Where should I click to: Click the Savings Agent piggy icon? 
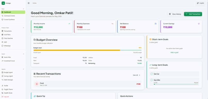(2, 76)
